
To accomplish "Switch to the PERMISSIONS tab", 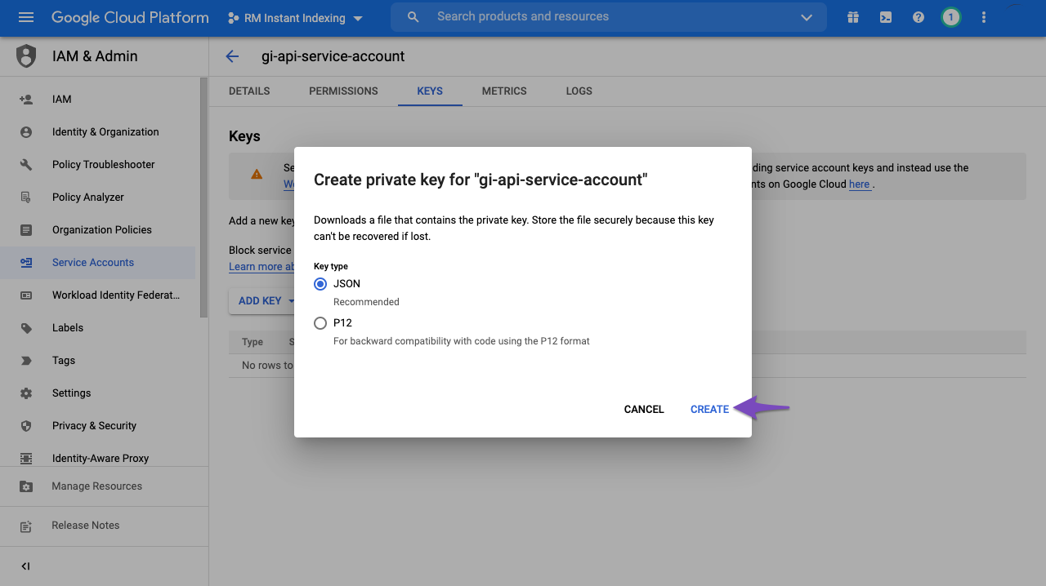I will coord(343,91).
